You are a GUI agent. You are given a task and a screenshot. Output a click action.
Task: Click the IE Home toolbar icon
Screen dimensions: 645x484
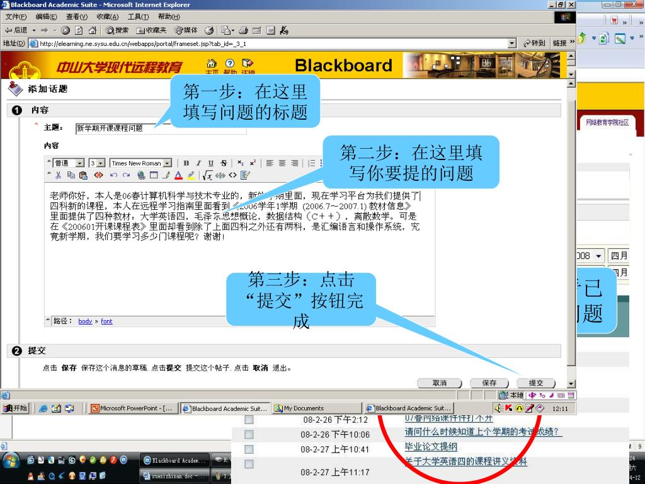click(x=93, y=30)
